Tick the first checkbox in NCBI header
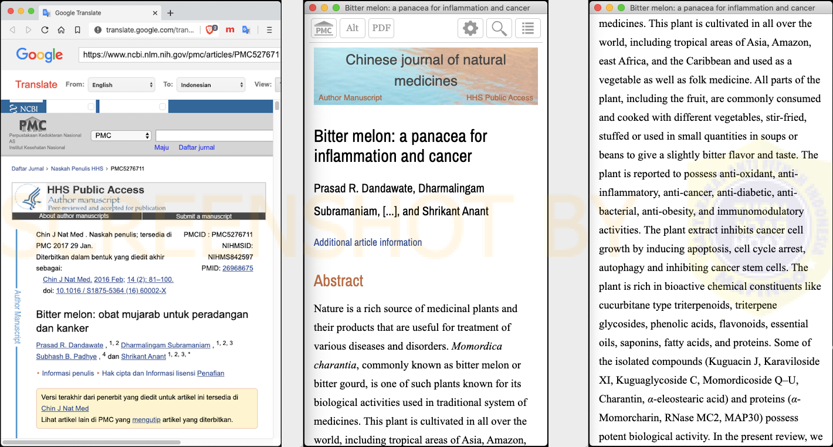 point(91,107)
